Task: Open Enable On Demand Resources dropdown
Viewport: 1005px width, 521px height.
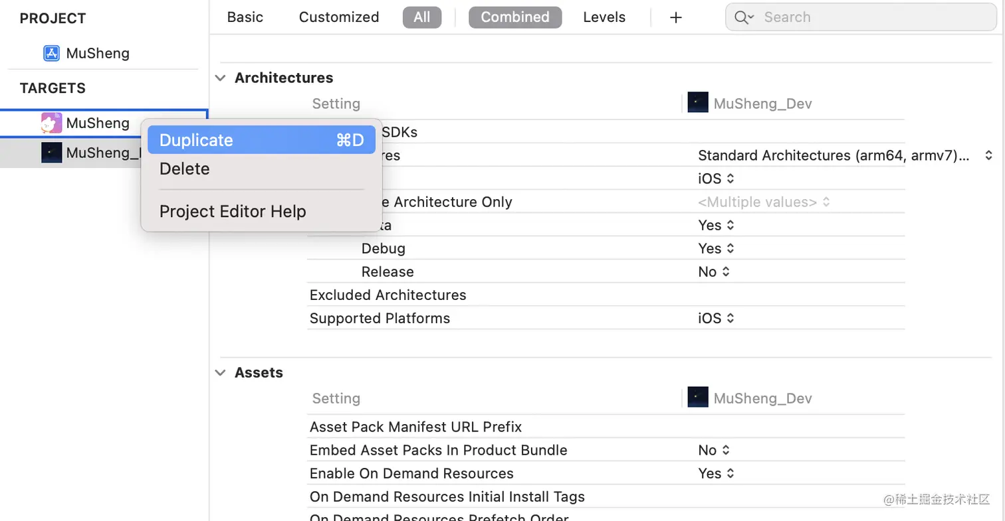Action: point(716,473)
